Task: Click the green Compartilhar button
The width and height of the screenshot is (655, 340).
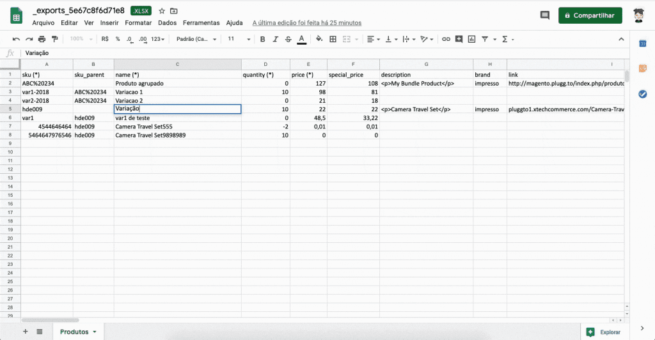Action: coord(590,15)
